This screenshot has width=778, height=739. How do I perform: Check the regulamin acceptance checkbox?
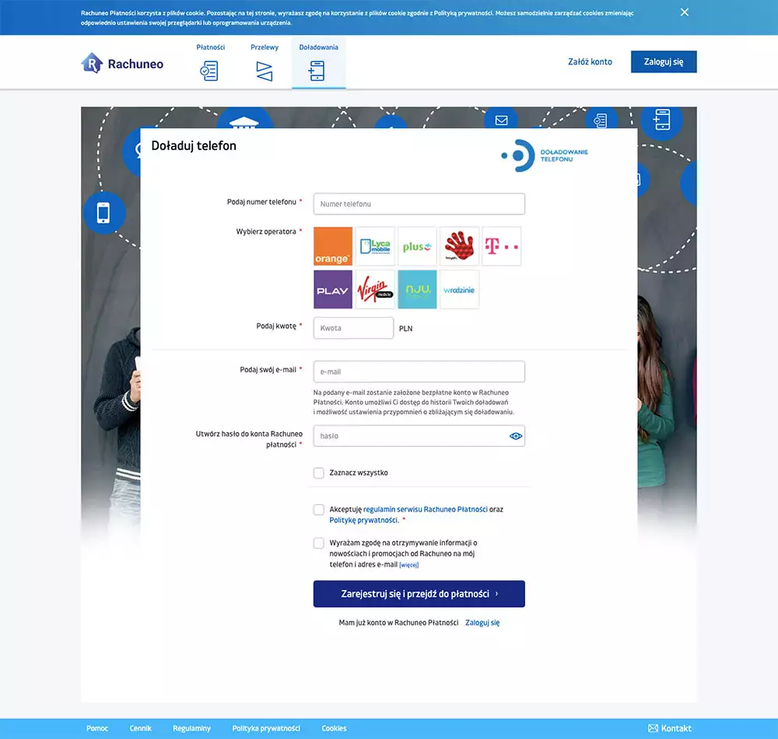(x=318, y=509)
